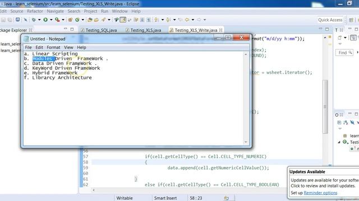Minimize the editor area
Screen dimensions: 359x201
tap(320, 28)
